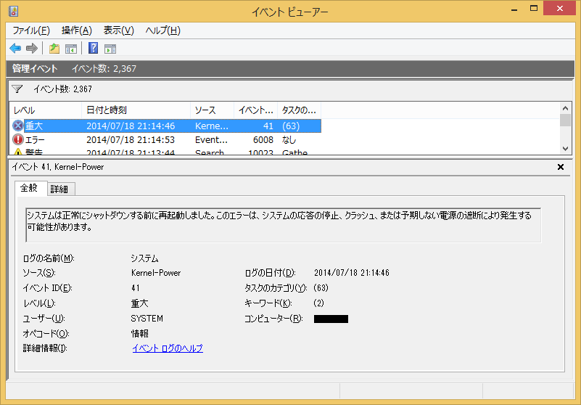Screen dimensions: 581x405
Task: Maximize the イベント ビューアー window
Action: pyautogui.click(x=534, y=8)
